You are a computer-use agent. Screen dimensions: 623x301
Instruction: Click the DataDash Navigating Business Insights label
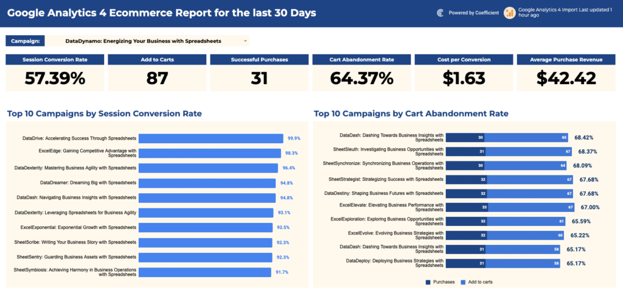[x=76, y=197]
